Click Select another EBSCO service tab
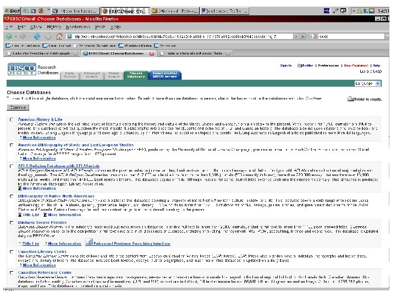 tap(165, 75)
